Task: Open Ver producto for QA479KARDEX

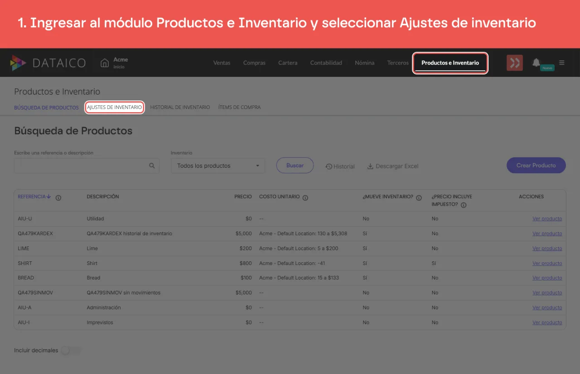Action: coord(547,234)
